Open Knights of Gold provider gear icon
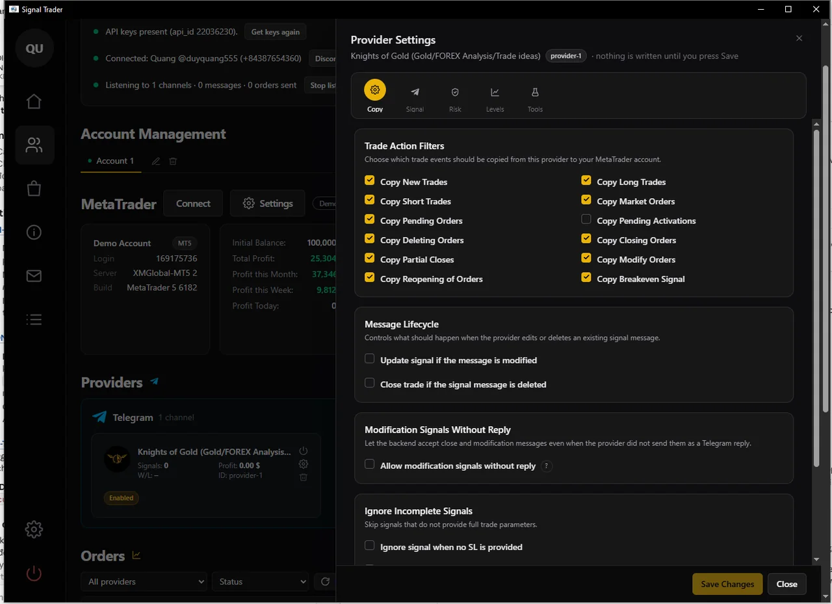The width and height of the screenshot is (832, 604). pos(303,464)
